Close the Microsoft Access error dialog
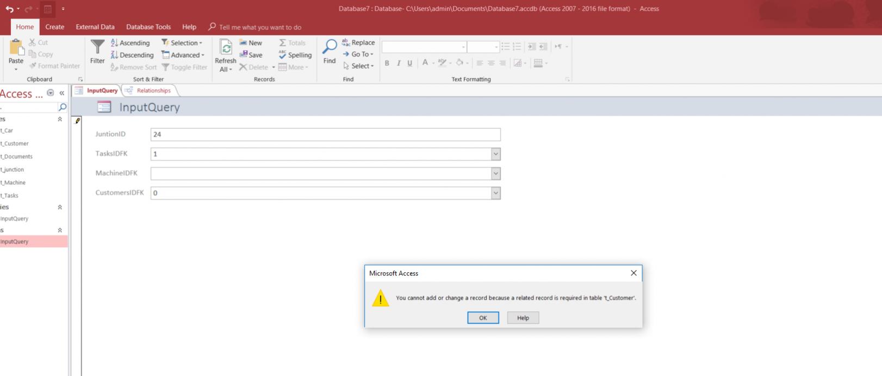The image size is (882, 376). [633, 273]
